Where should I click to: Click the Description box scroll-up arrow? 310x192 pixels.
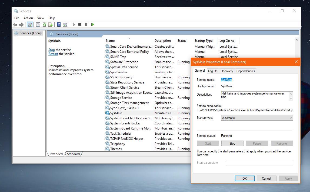[291, 94]
